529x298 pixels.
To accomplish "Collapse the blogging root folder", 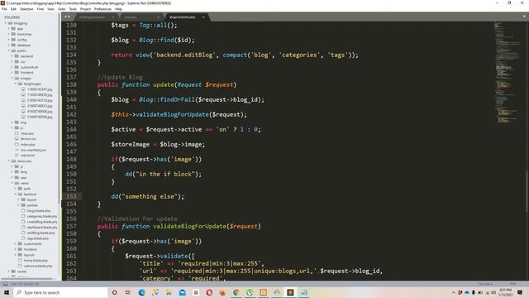I will point(6,23).
